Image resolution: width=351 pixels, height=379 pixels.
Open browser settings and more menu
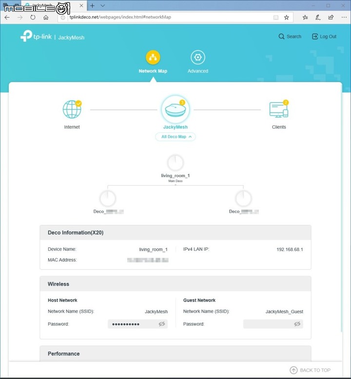(x=344, y=17)
